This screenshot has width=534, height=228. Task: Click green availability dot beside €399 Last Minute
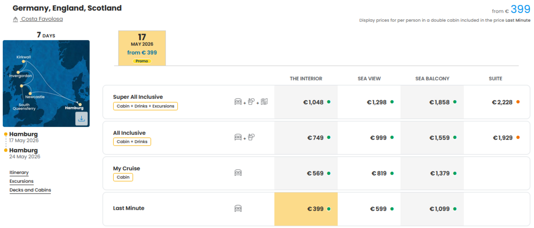pos(329,209)
